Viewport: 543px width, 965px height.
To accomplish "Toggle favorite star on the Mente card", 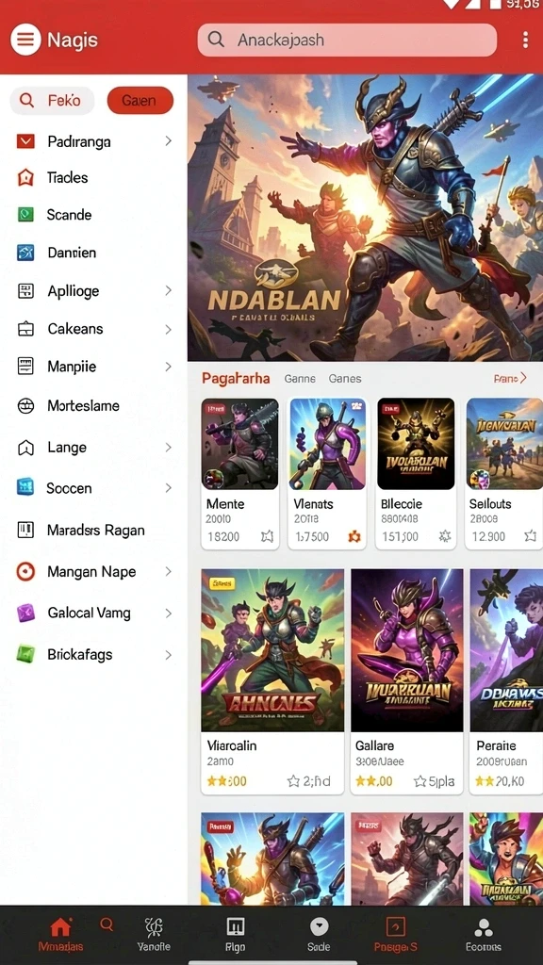I will click(267, 536).
